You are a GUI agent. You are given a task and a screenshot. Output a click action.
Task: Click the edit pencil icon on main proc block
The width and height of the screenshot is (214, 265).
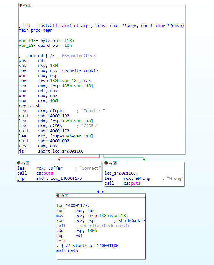(25, 5)
